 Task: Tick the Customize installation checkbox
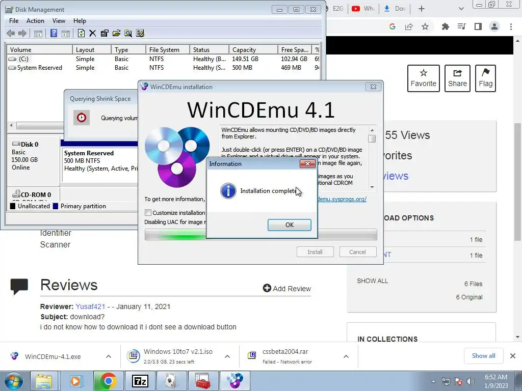point(148,212)
